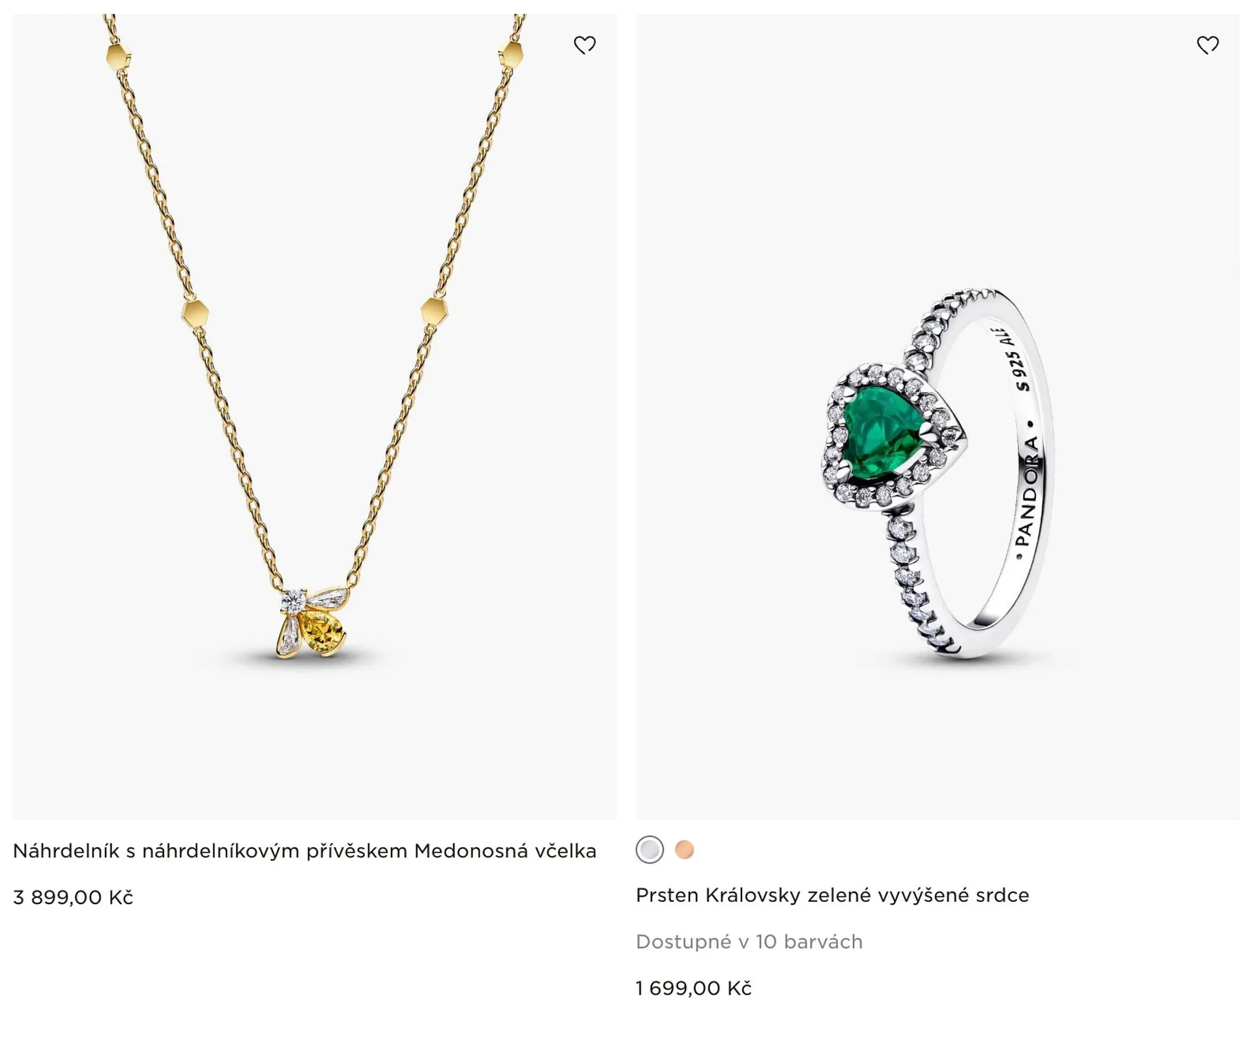This screenshot has width=1251, height=1063.
Task: Click the round clear crystal on bee's head
Action: pyautogui.click(x=294, y=599)
